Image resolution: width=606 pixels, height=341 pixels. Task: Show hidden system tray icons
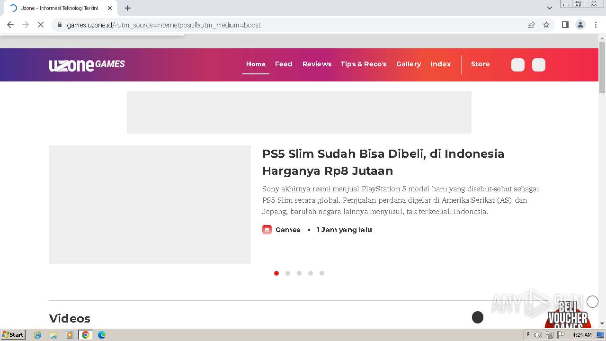[x=528, y=335]
